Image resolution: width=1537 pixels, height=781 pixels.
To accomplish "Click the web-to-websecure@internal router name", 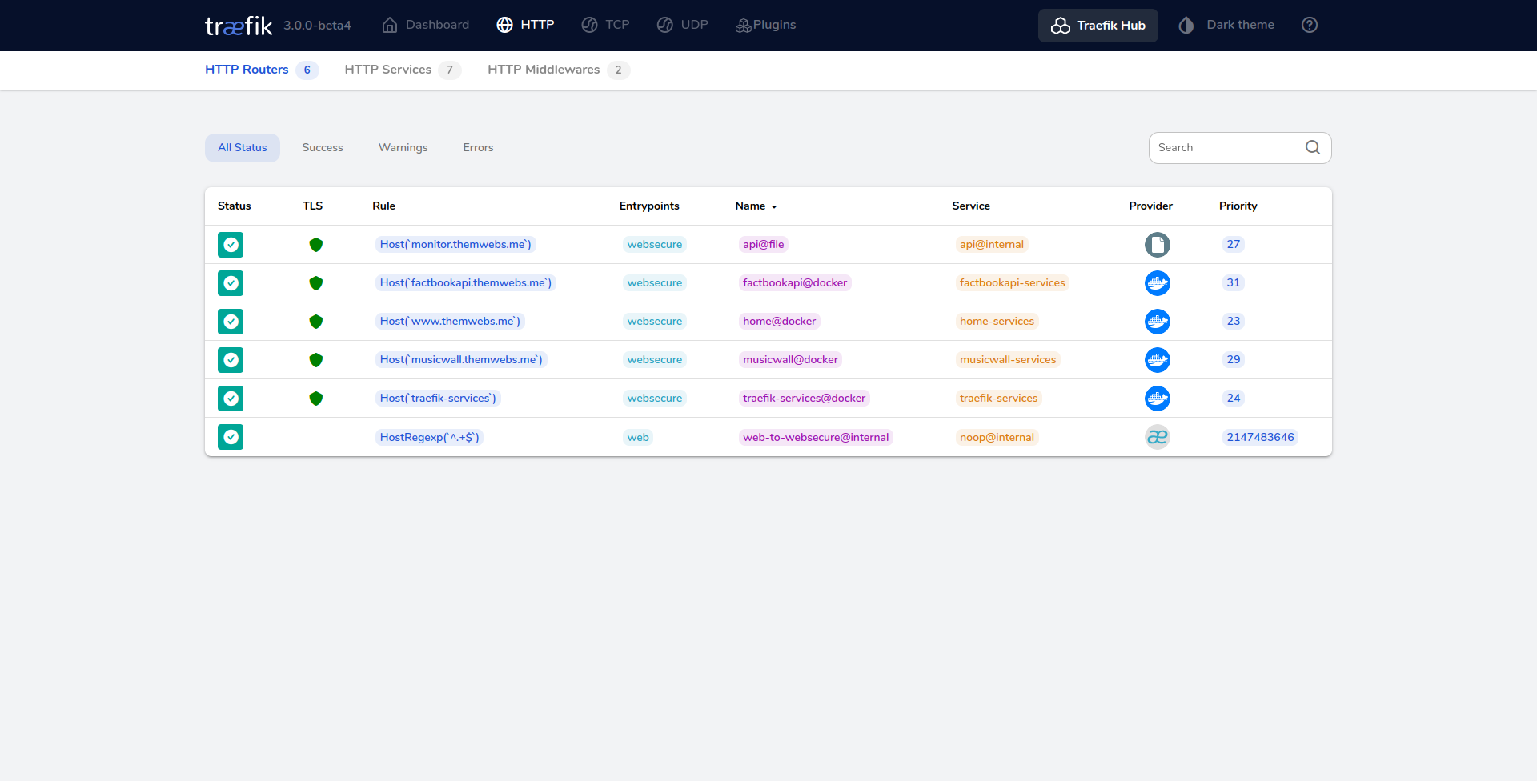I will [x=816, y=437].
